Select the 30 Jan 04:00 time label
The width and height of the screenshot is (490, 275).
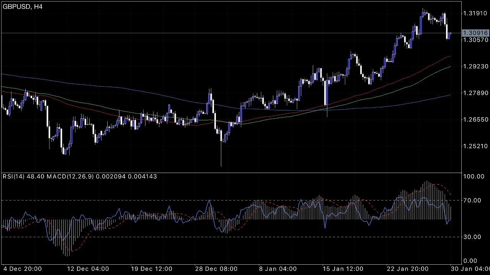click(471, 269)
